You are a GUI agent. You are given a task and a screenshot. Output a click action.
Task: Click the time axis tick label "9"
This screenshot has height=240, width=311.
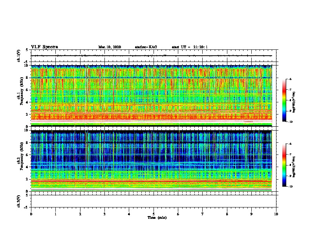pyautogui.click(x=251, y=214)
